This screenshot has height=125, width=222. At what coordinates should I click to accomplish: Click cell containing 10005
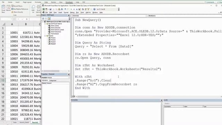pos(12,50)
